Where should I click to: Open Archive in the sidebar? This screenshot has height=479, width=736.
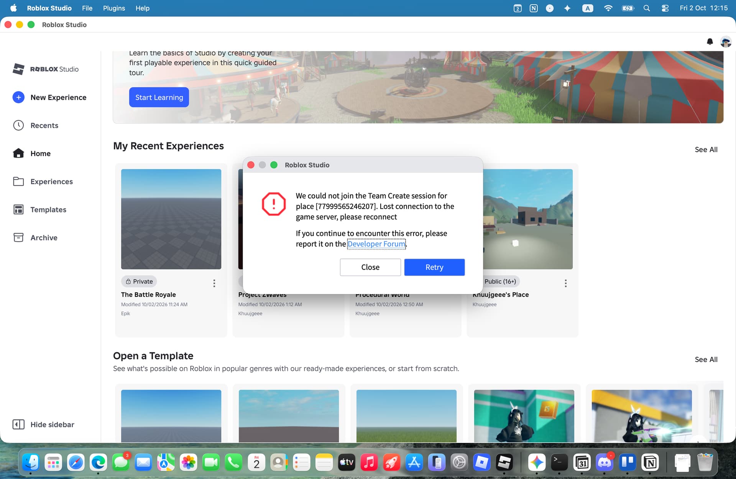click(35, 237)
